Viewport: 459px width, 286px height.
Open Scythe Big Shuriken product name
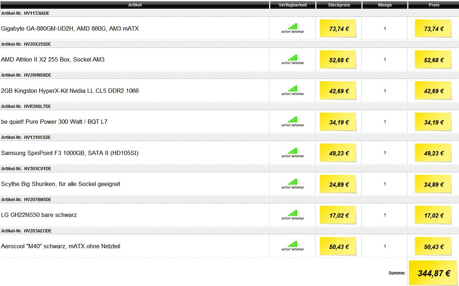pos(61,184)
